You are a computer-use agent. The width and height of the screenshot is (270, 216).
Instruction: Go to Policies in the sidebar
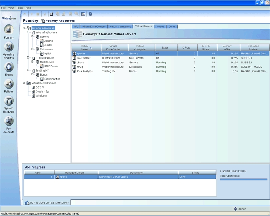pos(9,84)
